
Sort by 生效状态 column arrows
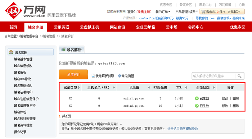pos(214,88)
